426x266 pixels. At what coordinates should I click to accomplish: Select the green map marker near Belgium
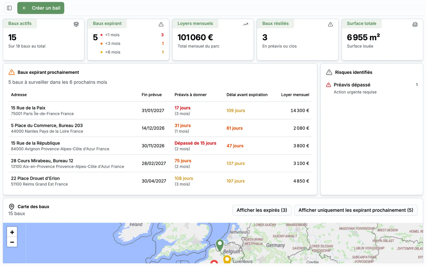point(220,245)
